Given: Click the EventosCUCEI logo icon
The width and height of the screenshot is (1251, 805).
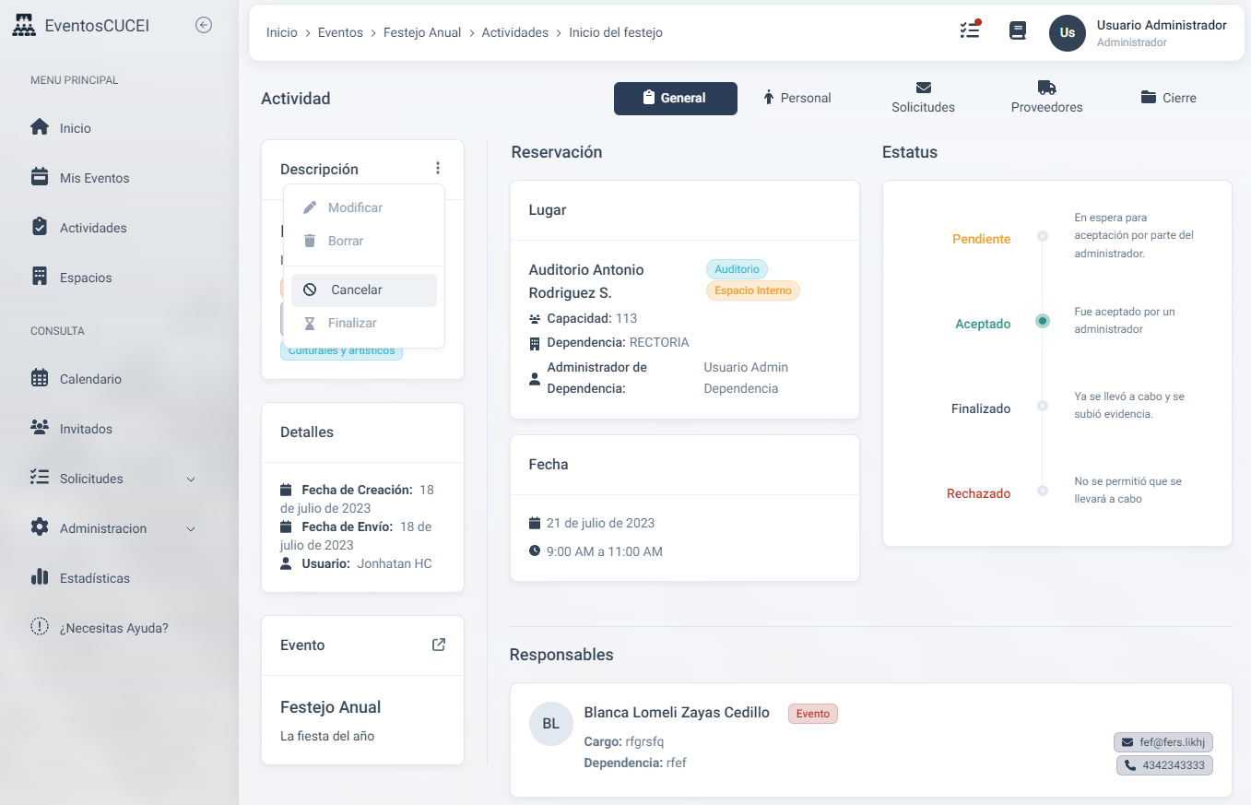Looking at the screenshot, I should pyautogui.click(x=24, y=26).
